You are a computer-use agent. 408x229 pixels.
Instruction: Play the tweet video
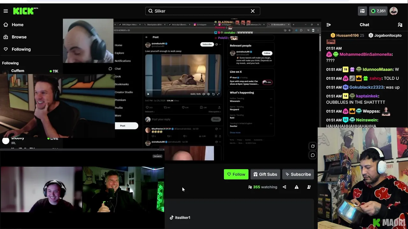148,94
